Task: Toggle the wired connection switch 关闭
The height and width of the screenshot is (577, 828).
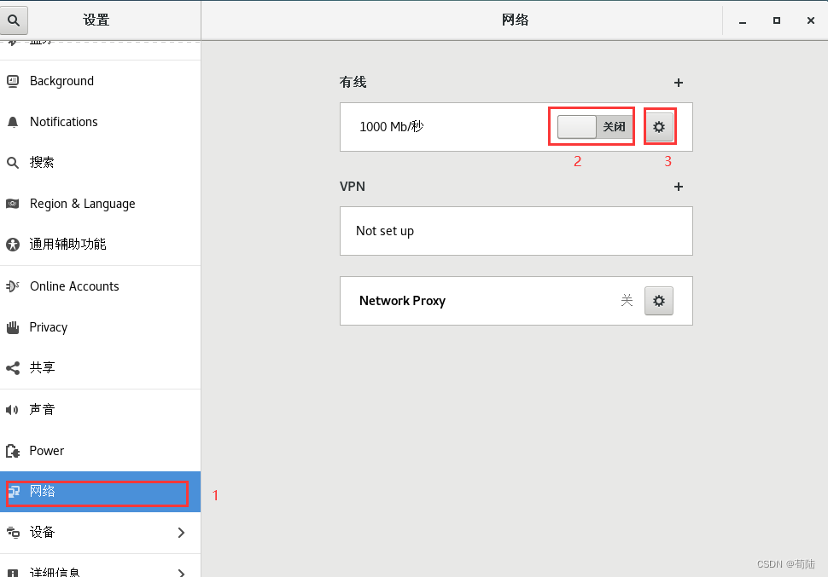Action: pyautogui.click(x=595, y=127)
